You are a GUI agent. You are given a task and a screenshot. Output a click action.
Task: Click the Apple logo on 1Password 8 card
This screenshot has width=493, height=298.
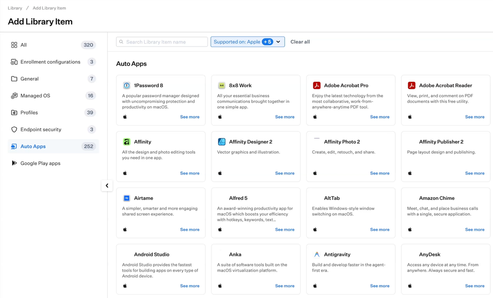(125, 117)
